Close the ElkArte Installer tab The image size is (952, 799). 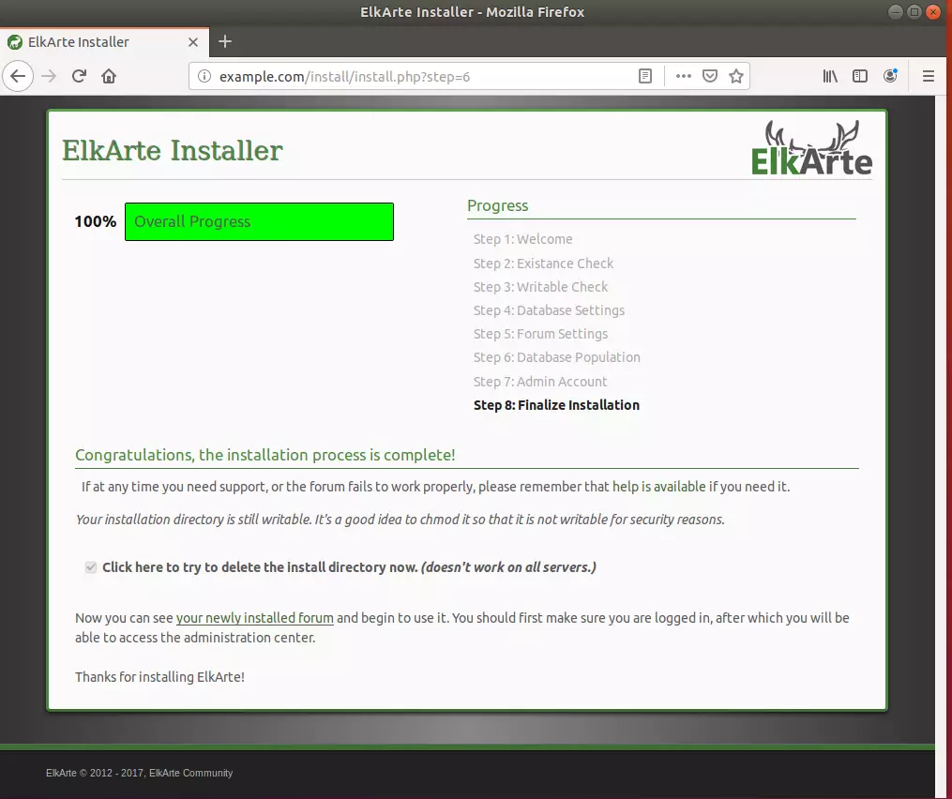pyautogui.click(x=193, y=42)
